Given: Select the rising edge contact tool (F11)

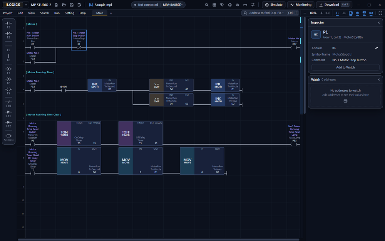Looking at the screenshot, I should click(x=8, y=114).
